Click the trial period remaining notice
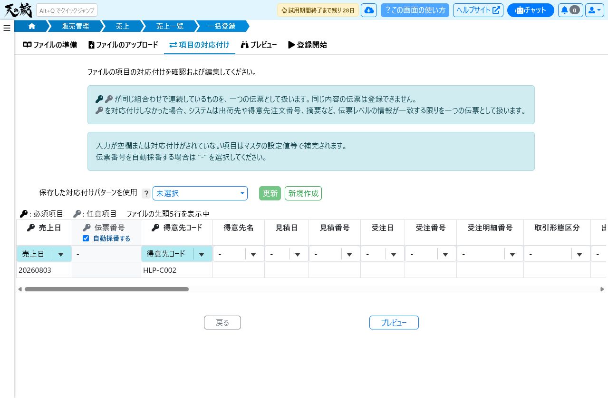The width and height of the screenshot is (608, 398). click(318, 10)
